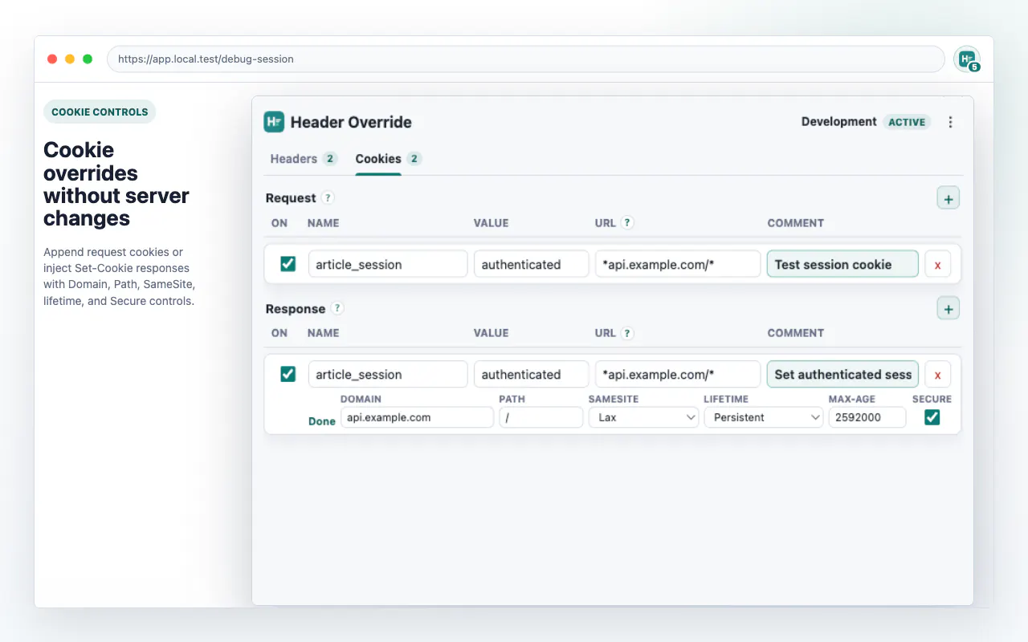
Task: Edit the Test session cookie comment field
Action: 842,264
